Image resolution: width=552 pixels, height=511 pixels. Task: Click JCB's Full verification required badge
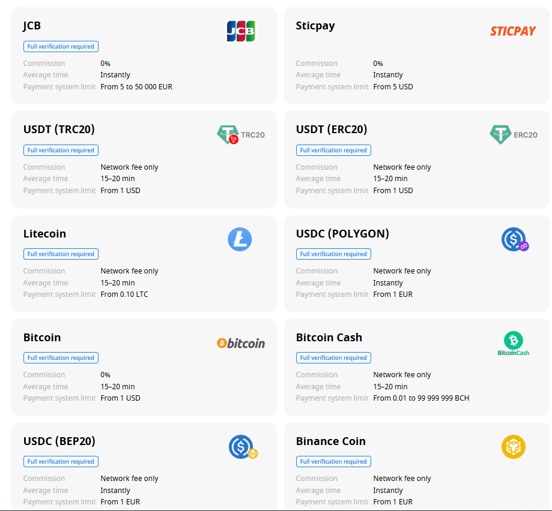tap(61, 46)
